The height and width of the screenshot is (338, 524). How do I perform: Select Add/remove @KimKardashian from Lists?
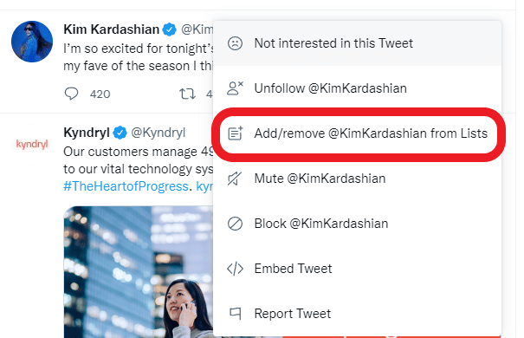(357, 133)
